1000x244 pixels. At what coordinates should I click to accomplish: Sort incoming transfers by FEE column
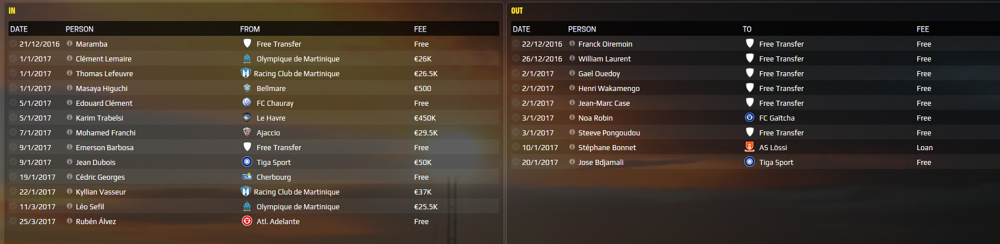coord(420,29)
